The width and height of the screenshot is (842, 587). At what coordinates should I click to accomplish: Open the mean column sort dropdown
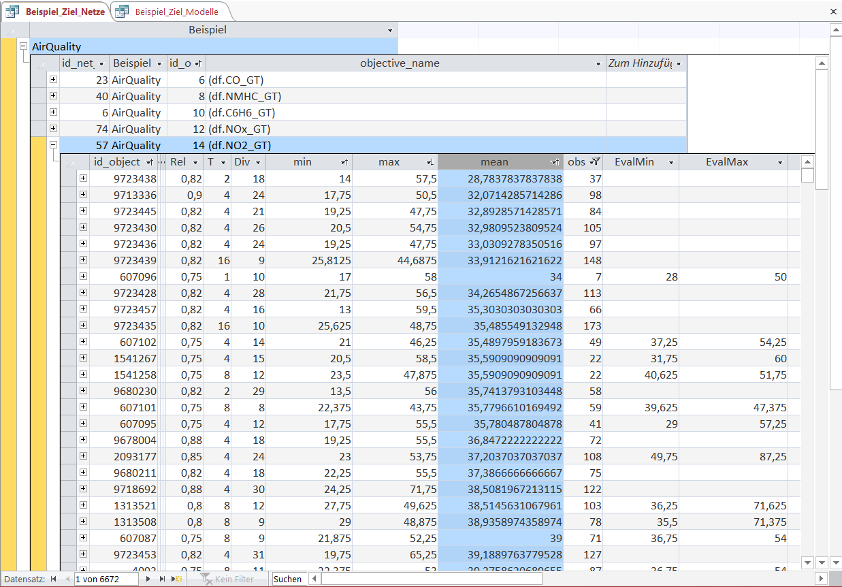pyautogui.click(x=555, y=162)
